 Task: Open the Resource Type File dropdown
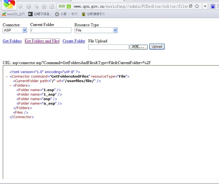coord(96,30)
